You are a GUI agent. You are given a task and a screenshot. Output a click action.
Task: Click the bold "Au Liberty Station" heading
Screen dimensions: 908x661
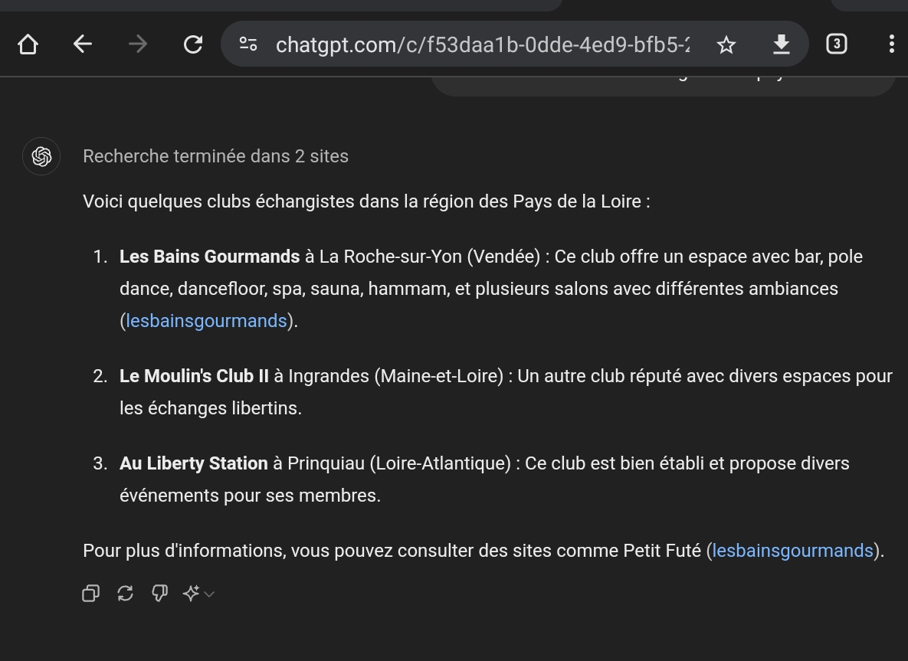point(194,463)
